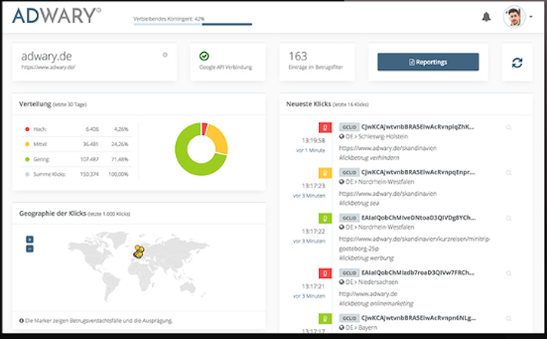Expand the dropdown arrow beside avatar
Image resolution: width=547 pixels, height=339 pixels.
tap(530, 17)
